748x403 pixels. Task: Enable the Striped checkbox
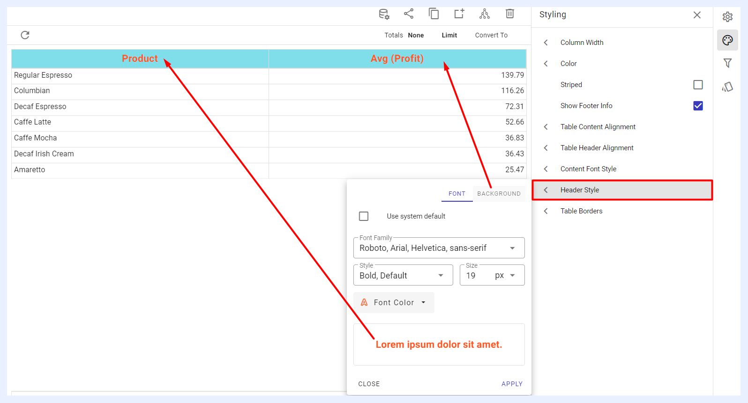[x=698, y=85]
